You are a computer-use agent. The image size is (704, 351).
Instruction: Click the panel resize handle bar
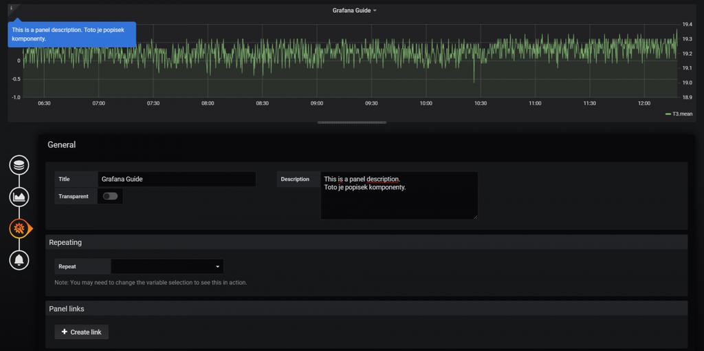tap(351, 123)
